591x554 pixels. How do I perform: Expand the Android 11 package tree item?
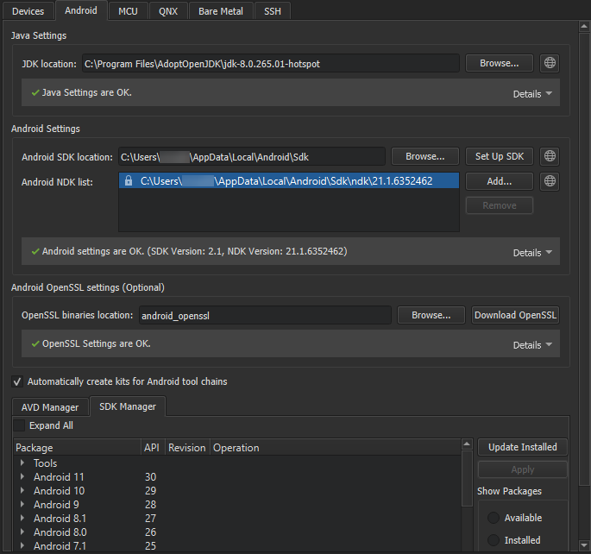(22, 477)
